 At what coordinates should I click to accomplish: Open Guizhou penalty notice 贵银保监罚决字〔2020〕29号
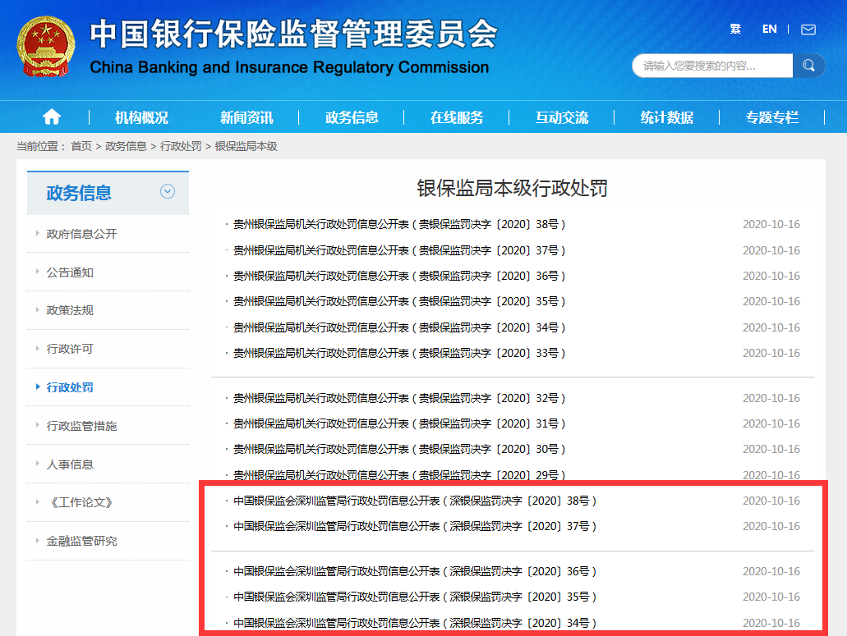tap(399, 474)
